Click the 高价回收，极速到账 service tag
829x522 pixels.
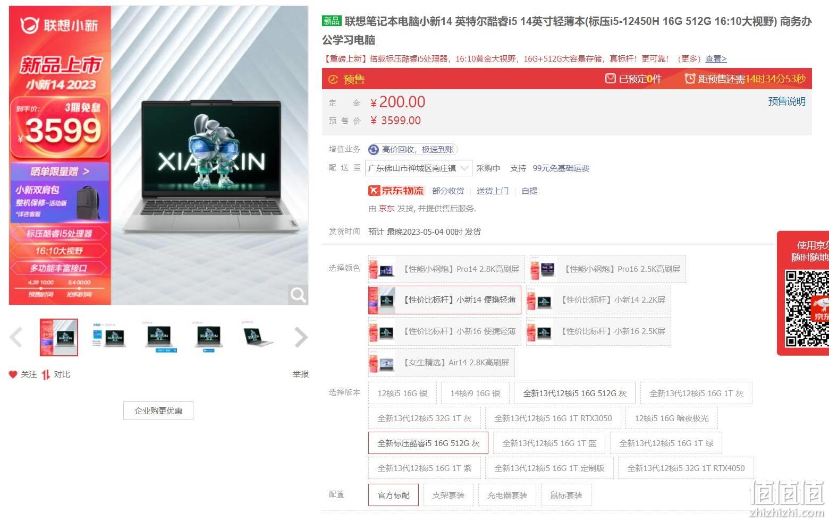click(413, 150)
